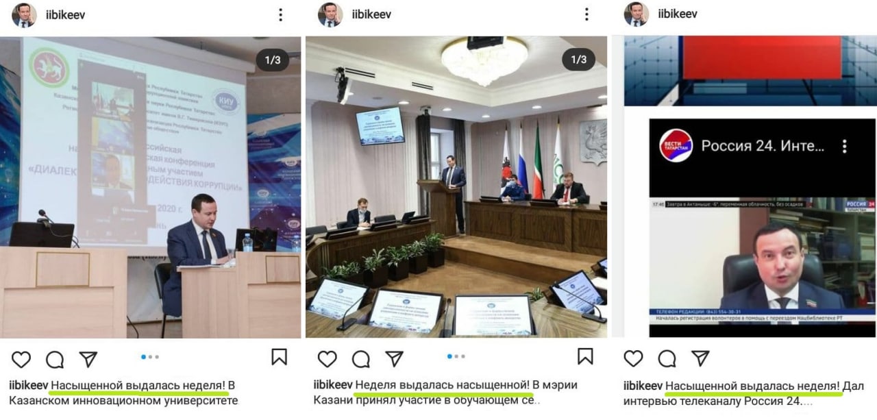Screen dimensions: 877x420
Task: Select profile avatar of the third post
Action: (x=636, y=14)
